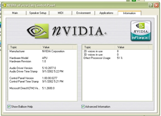Select the Applications tab

point(106,13)
